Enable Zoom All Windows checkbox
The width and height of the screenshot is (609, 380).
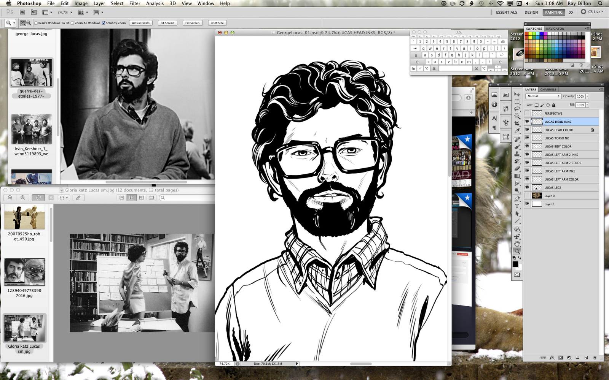[x=72, y=23]
